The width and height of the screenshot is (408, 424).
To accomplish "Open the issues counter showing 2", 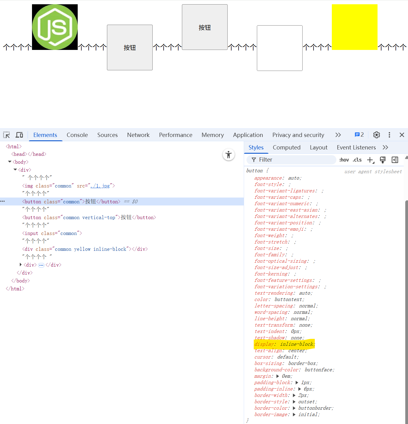I will click(x=359, y=135).
